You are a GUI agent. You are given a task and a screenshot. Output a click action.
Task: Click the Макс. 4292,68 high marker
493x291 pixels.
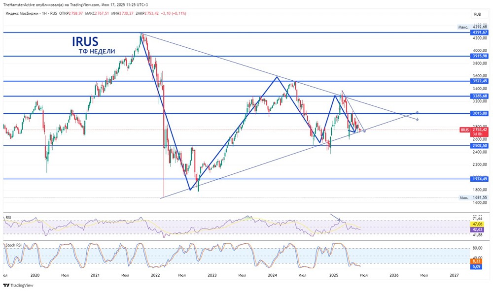pos(473,27)
